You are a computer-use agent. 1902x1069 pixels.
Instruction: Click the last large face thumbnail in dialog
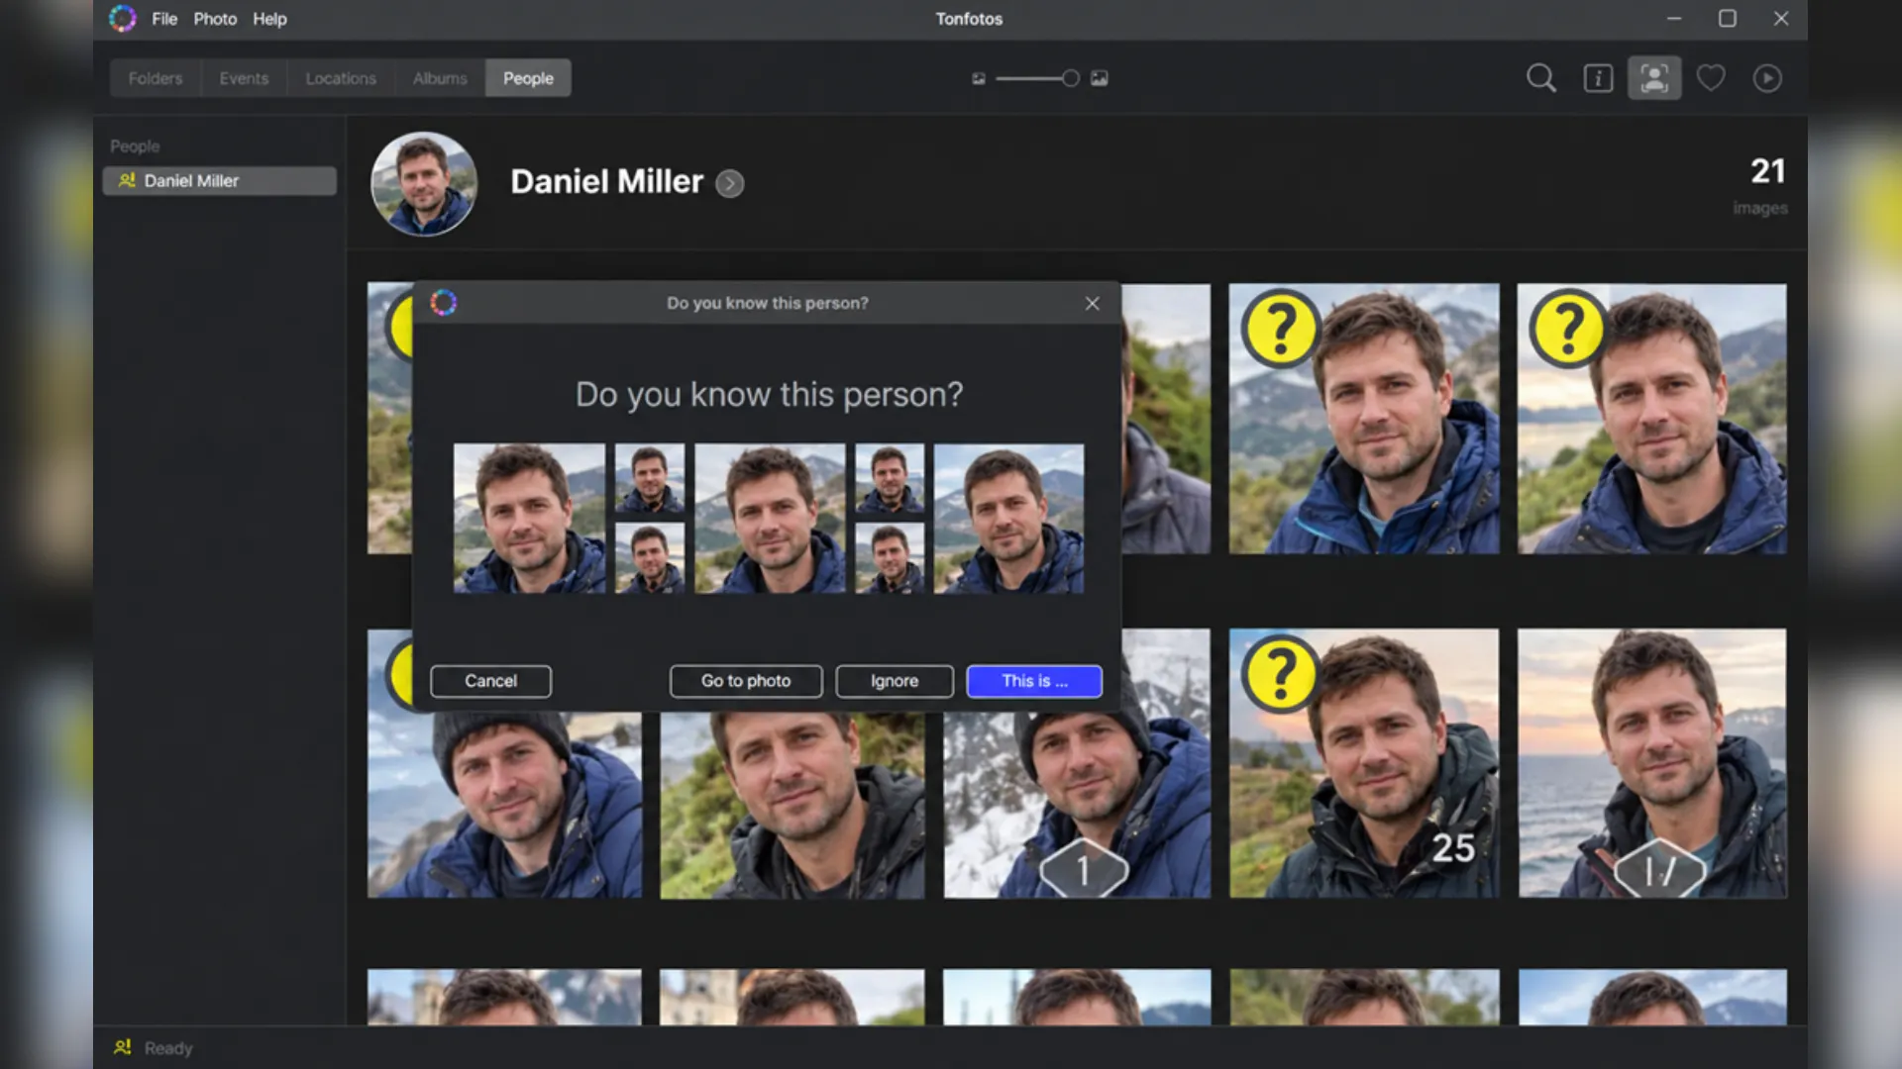click(x=1008, y=519)
